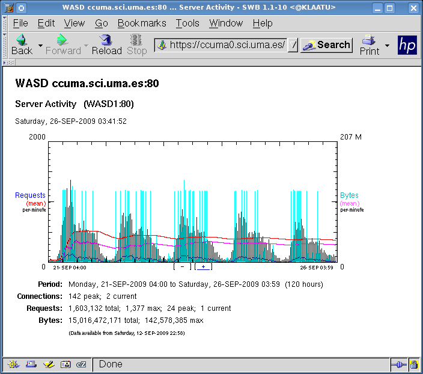This screenshot has height=374, width=423.
Task: Click the blue 'Requests' legend label
Action: pos(30,195)
